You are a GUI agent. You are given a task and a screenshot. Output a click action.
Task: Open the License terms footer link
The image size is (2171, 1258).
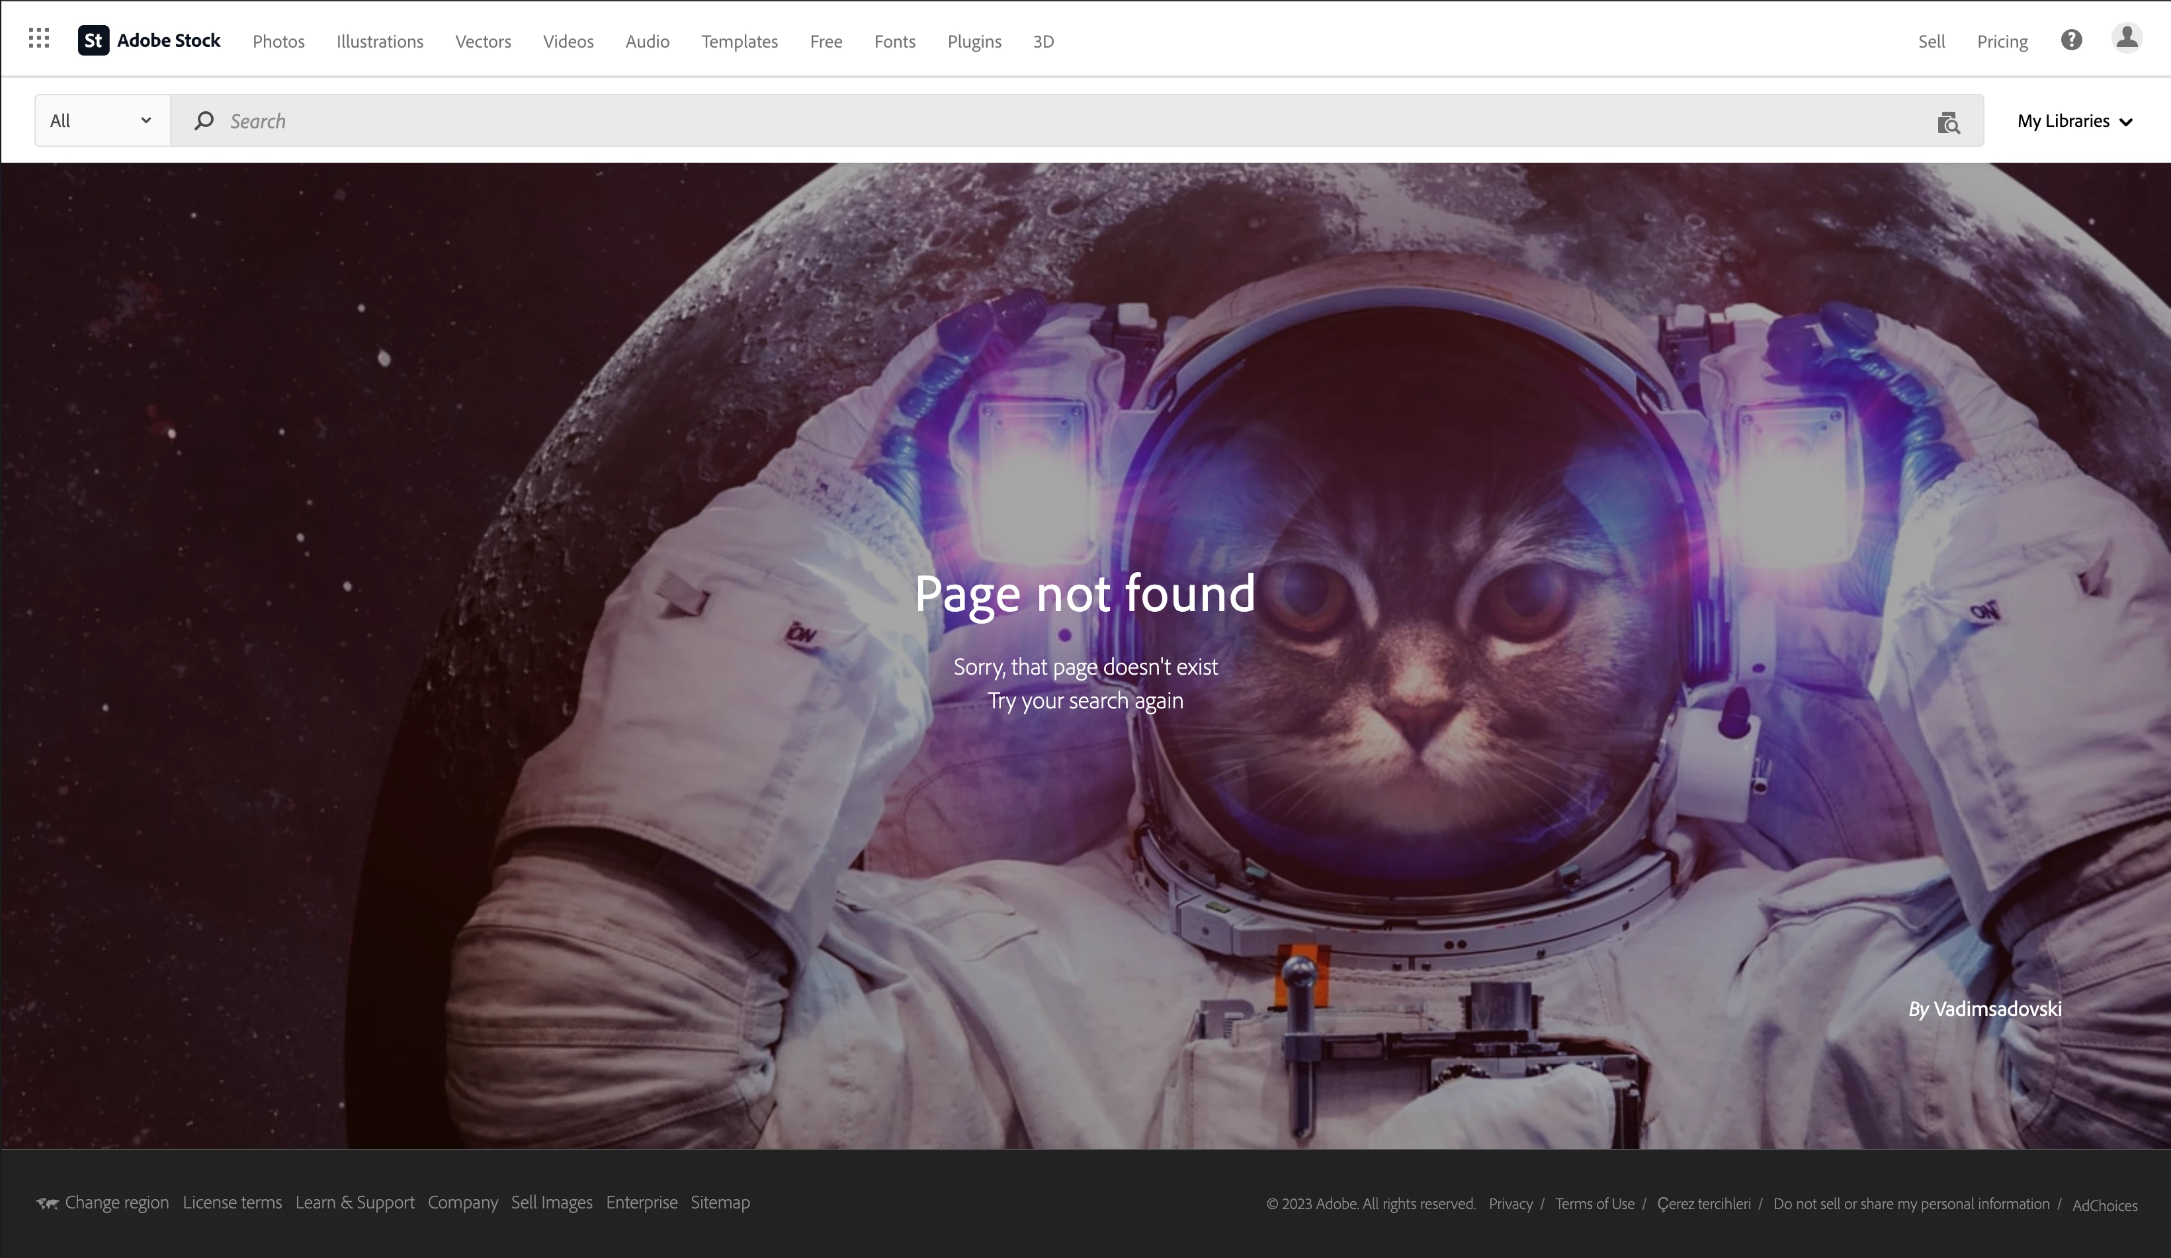point(232,1202)
